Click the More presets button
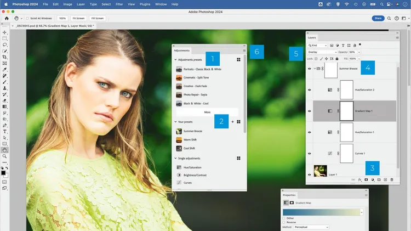The height and width of the screenshot is (231, 411). pos(207,112)
